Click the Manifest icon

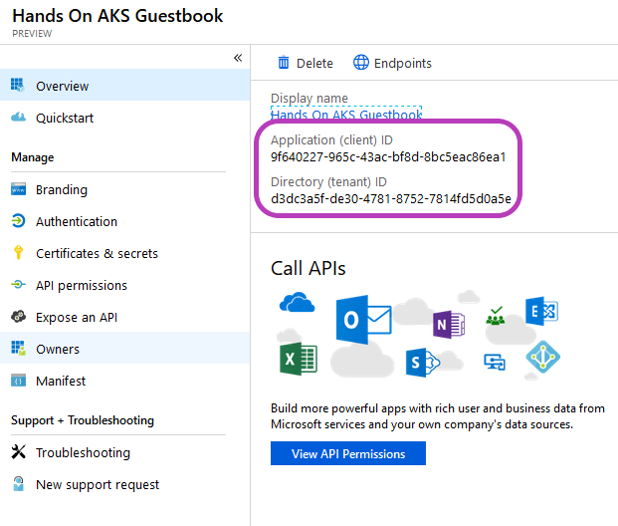click(x=18, y=381)
